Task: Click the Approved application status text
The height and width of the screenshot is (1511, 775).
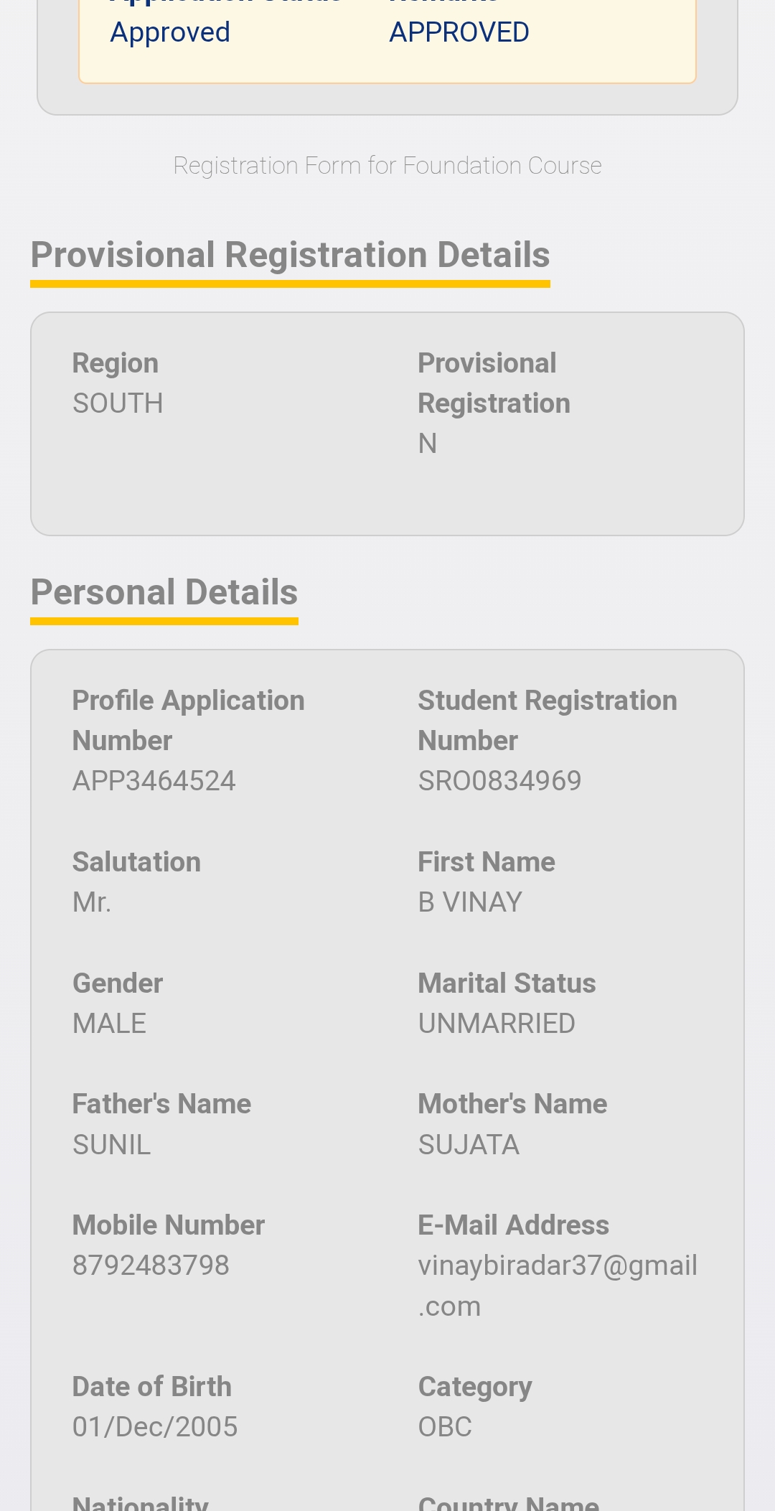Action: pos(170,32)
